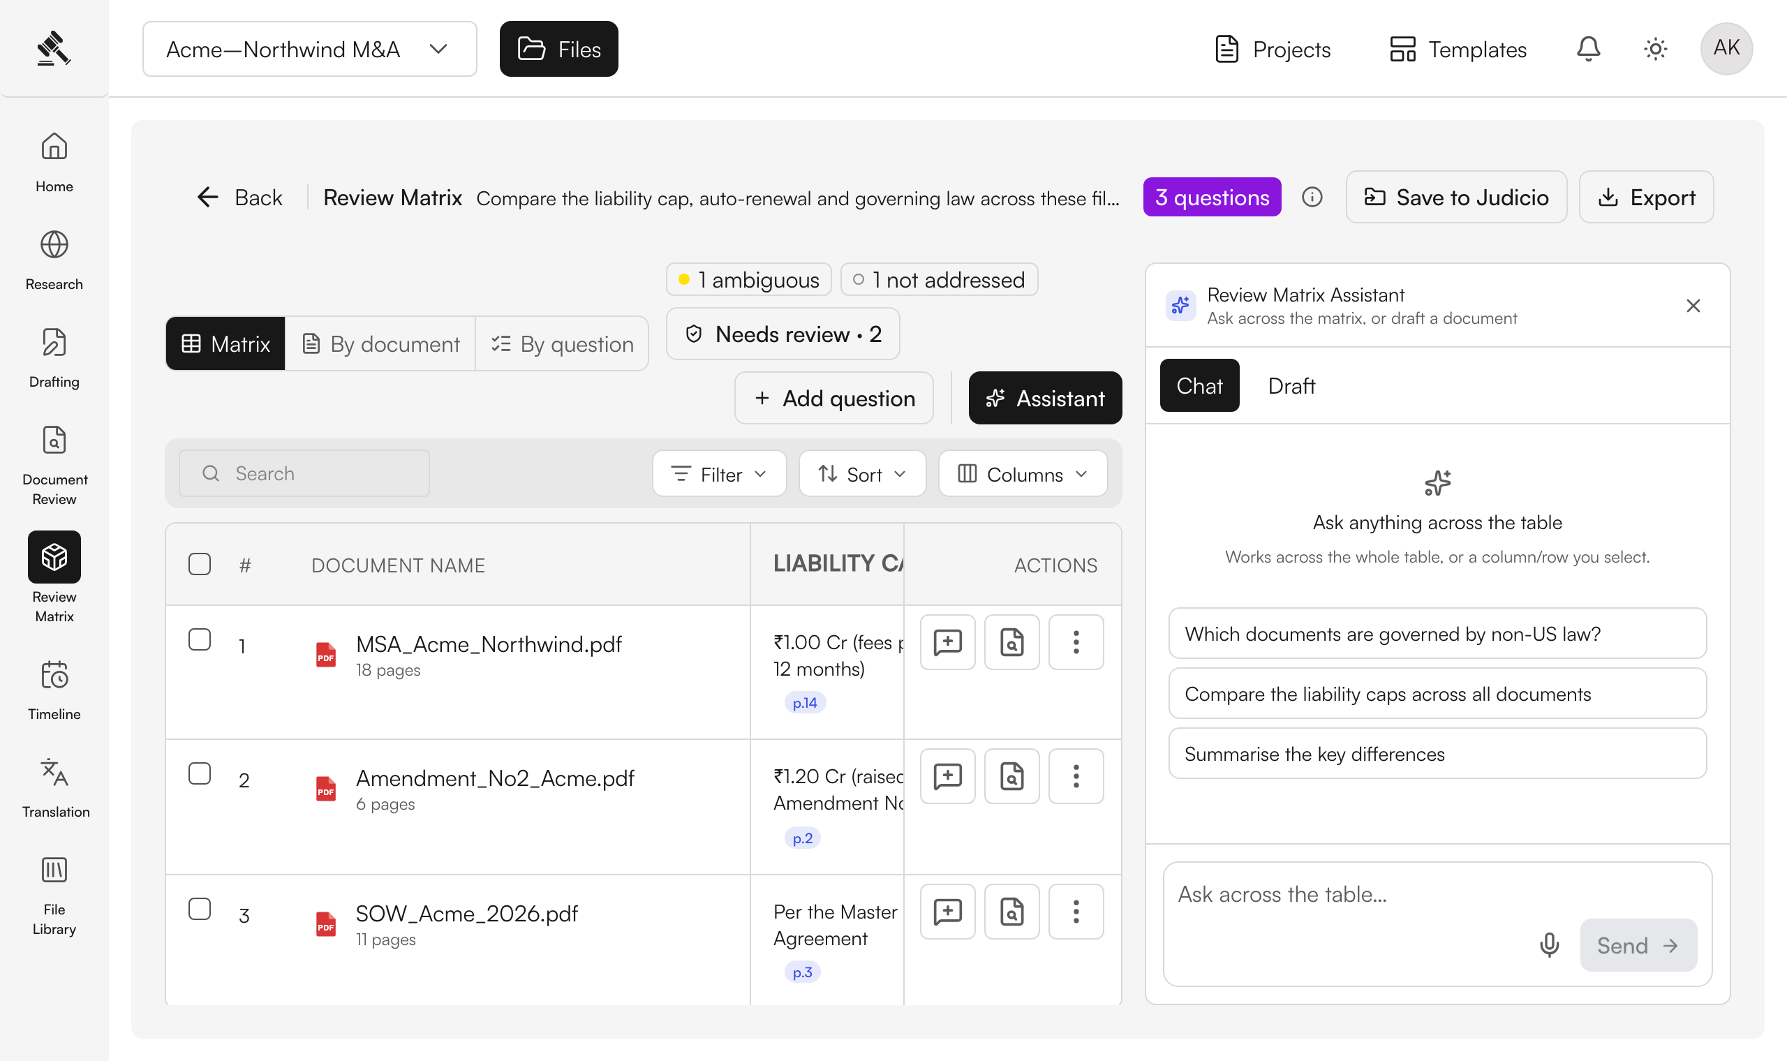
Task: Choose 'Compare the liability caps across all documents'
Action: click(1437, 695)
